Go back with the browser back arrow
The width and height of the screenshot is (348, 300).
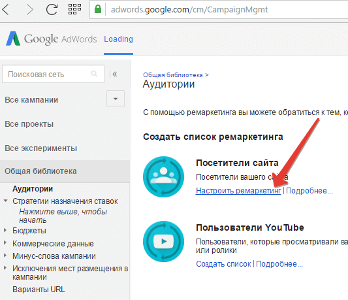6,10
